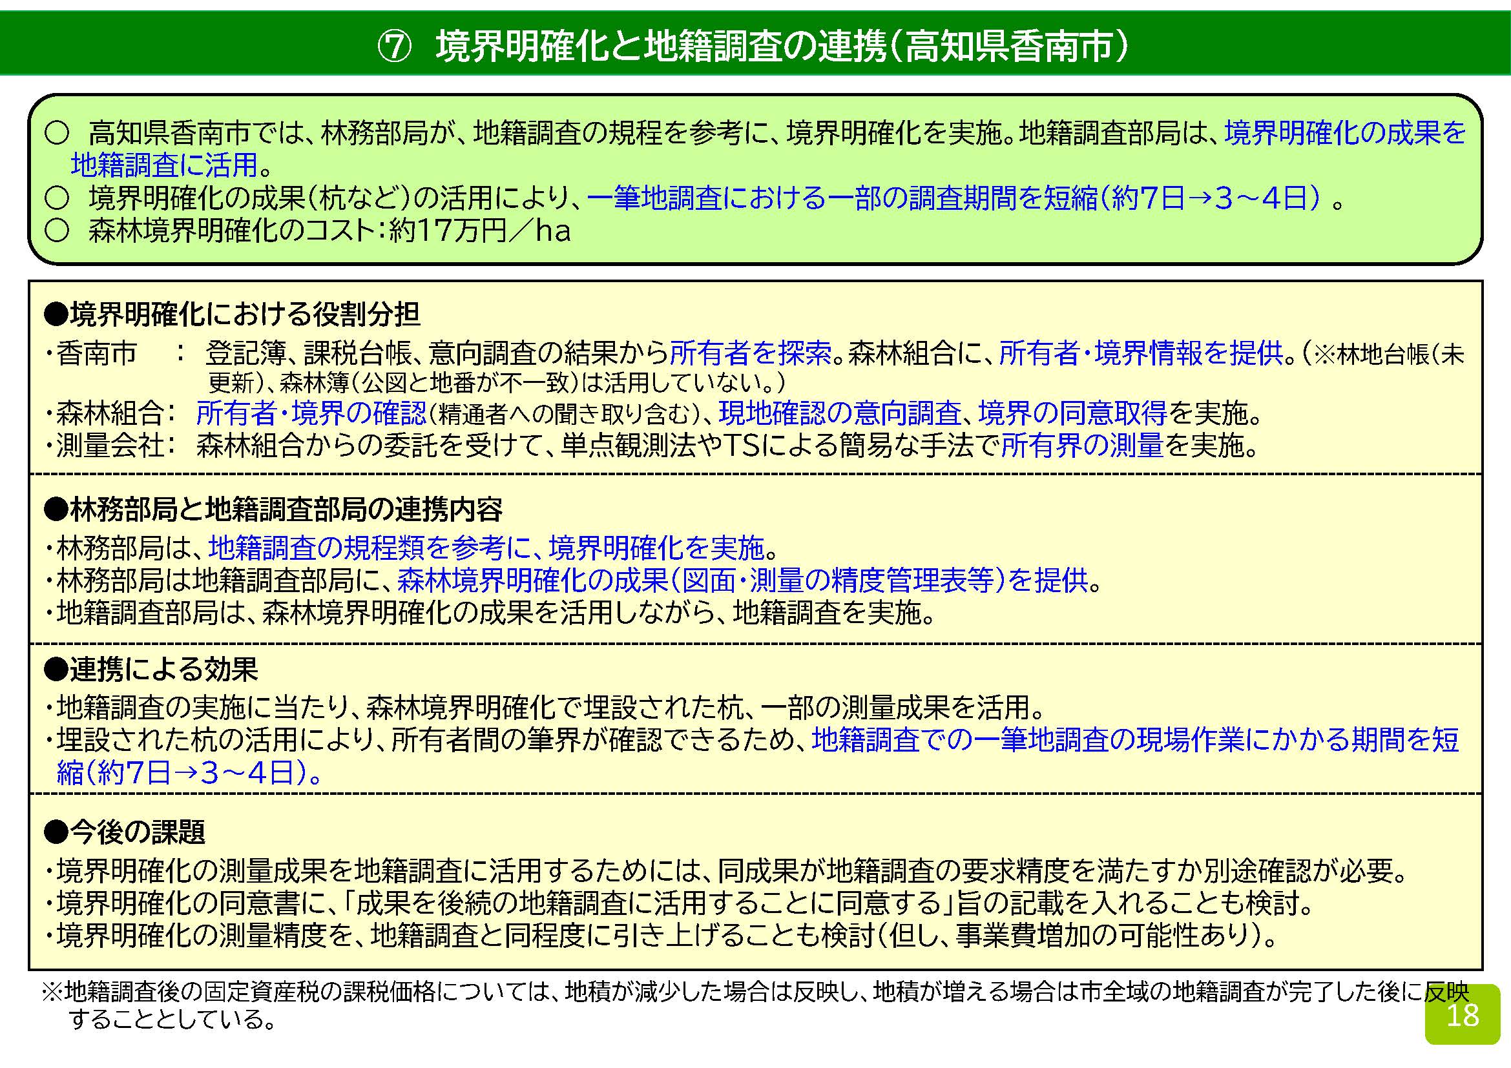Click the footnote ※地籍調査後の固定資産税の課税価格については
This screenshot has width=1511, height=1068.
[756, 992]
